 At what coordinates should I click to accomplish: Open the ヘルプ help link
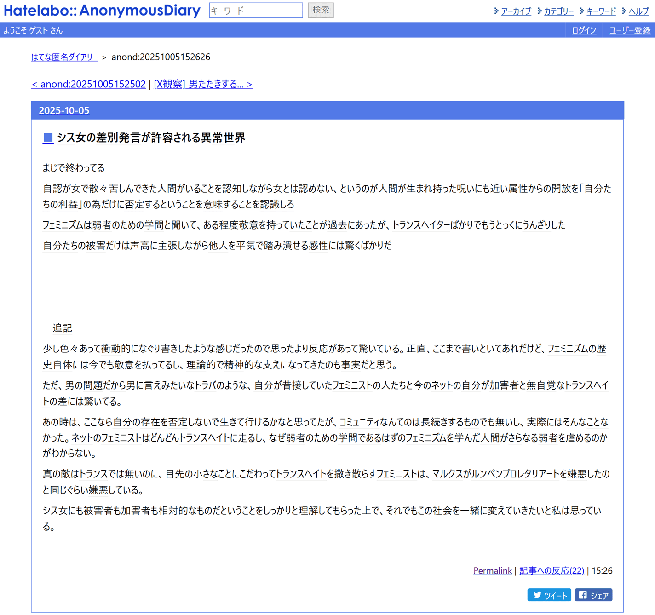tap(638, 11)
